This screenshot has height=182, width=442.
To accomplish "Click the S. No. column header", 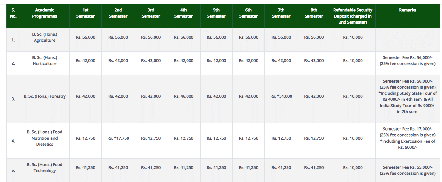I will pos(13,13).
